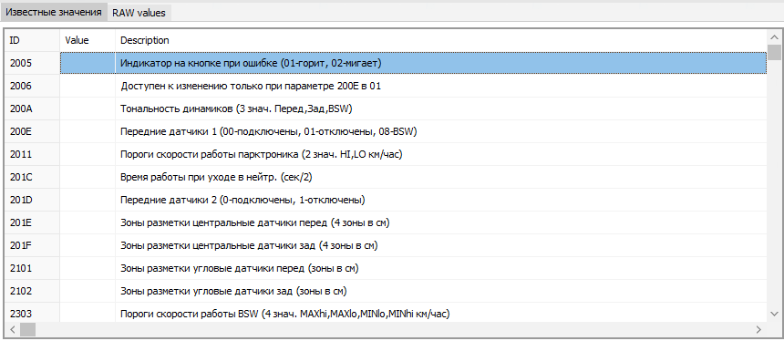Select row ID 201F
This screenshot has height=341, width=784.
[386, 246]
